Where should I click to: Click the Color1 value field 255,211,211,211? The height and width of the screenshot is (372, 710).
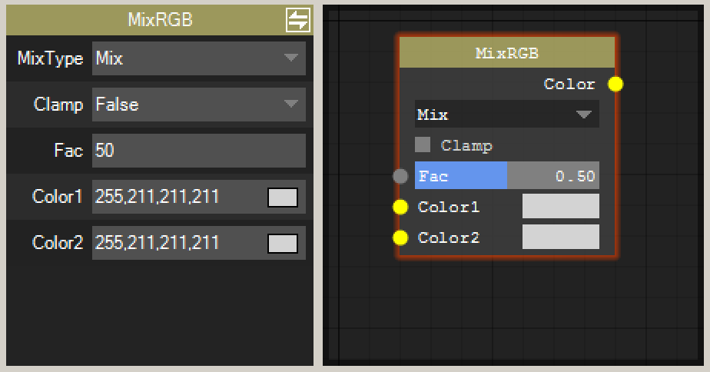click(x=177, y=197)
